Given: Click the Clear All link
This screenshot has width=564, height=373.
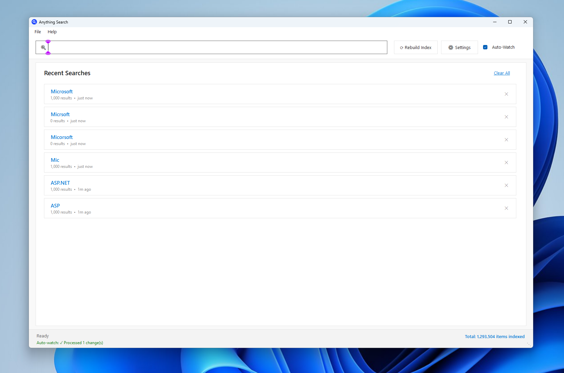Looking at the screenshot, I should pos(502,73).
